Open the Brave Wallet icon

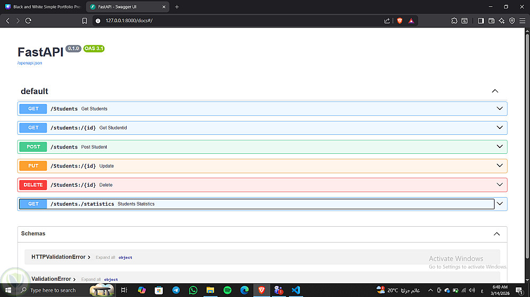click(491, 21)
